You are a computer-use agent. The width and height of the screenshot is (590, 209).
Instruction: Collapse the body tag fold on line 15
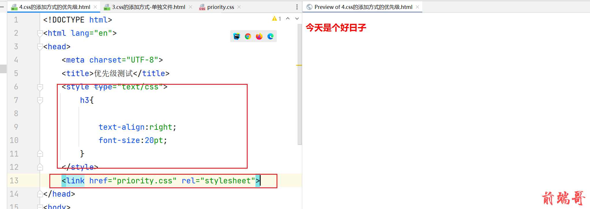(40, 206)
